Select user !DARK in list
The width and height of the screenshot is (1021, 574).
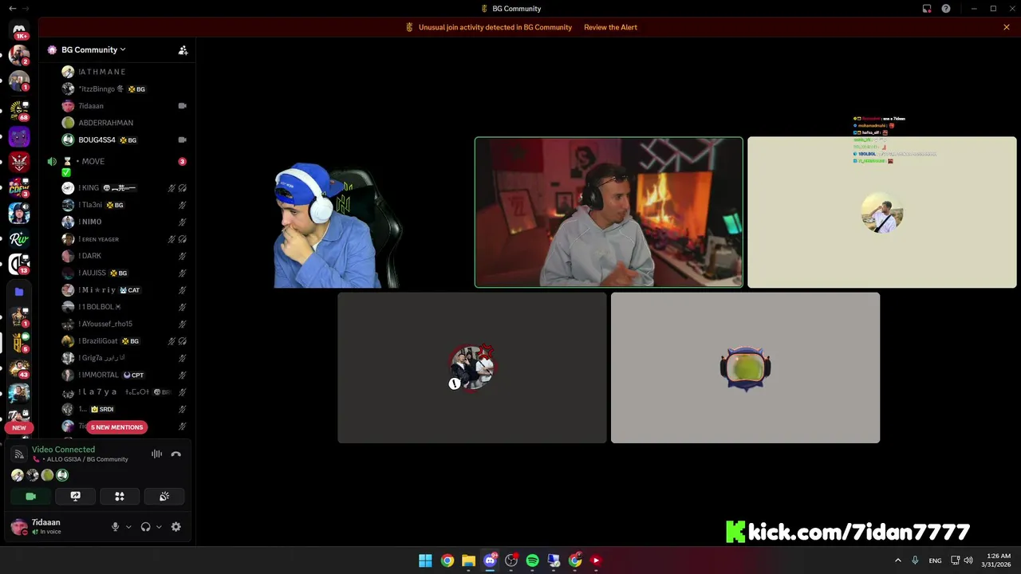point(126,256)
